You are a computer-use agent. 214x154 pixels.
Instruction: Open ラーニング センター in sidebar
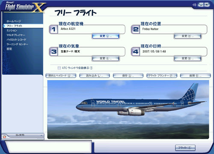click(17, 44)
